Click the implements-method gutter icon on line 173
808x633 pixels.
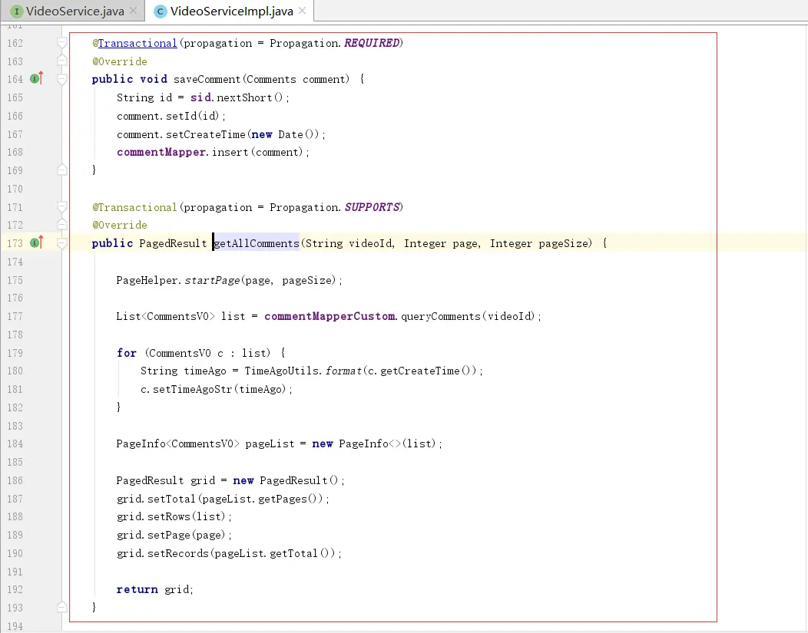(x=37, y=242)
